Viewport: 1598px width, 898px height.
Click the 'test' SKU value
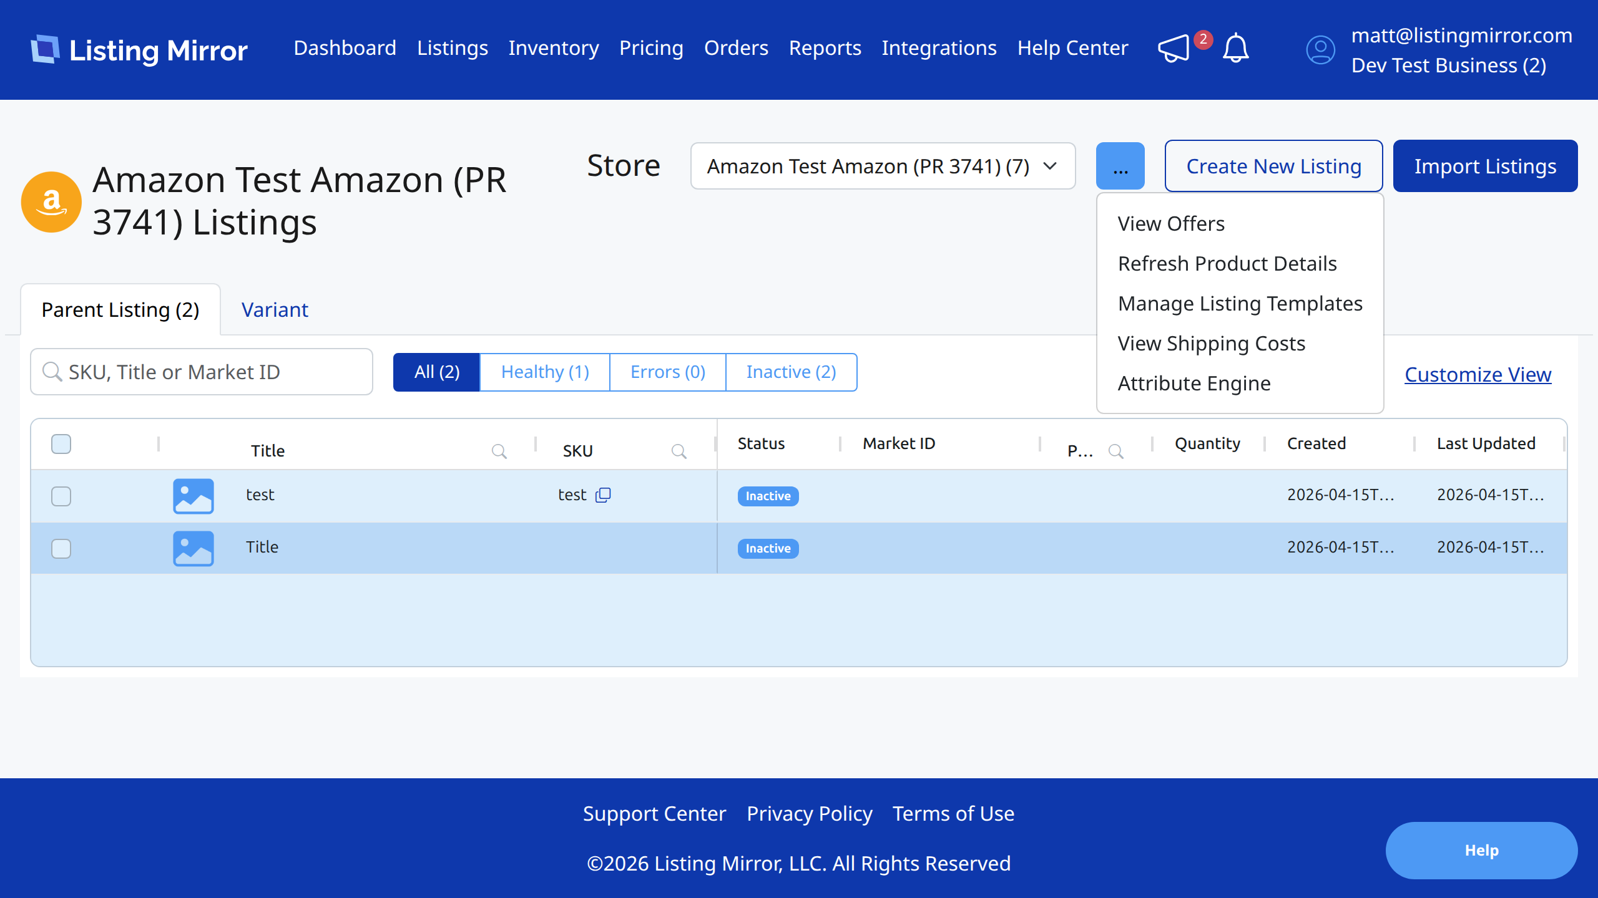coord(572,495)
